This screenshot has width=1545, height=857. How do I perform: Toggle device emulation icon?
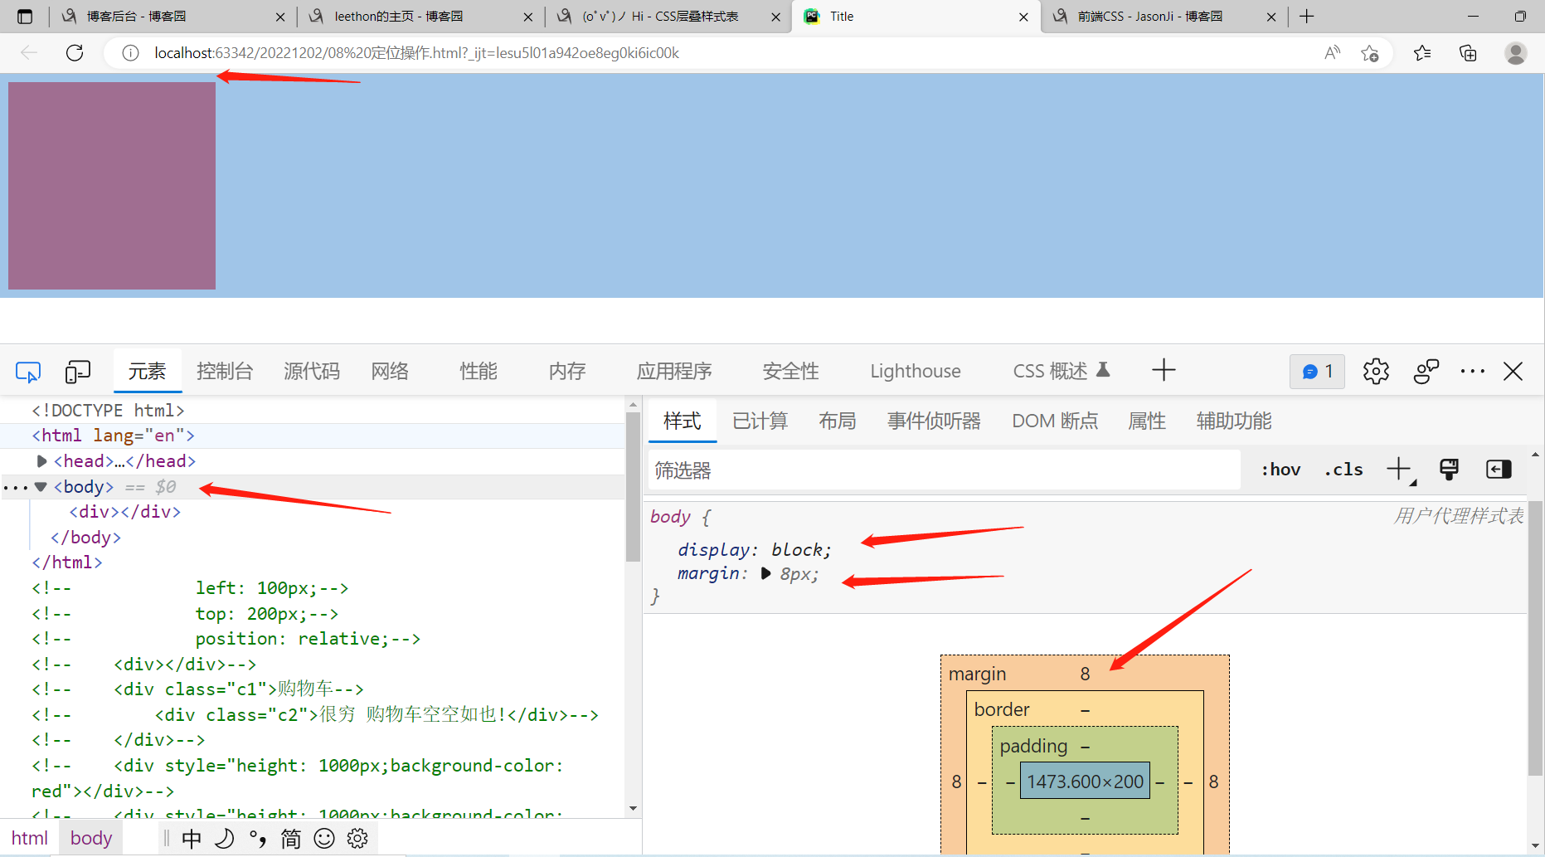click(x=77, y=372)
